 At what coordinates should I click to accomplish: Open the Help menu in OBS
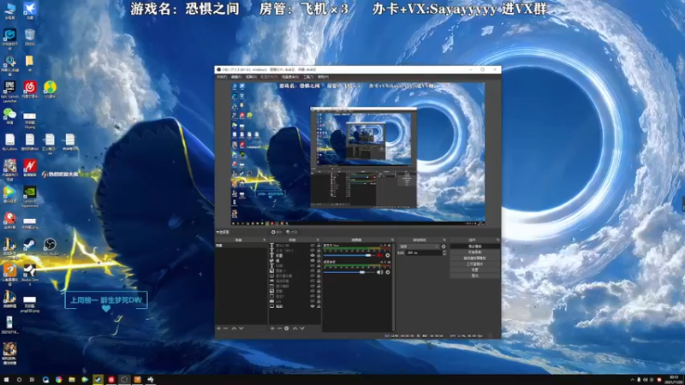[323, 77]
